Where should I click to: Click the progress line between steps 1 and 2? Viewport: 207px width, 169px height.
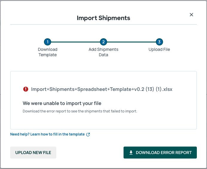pyautogui.click(x=75, y=42)
